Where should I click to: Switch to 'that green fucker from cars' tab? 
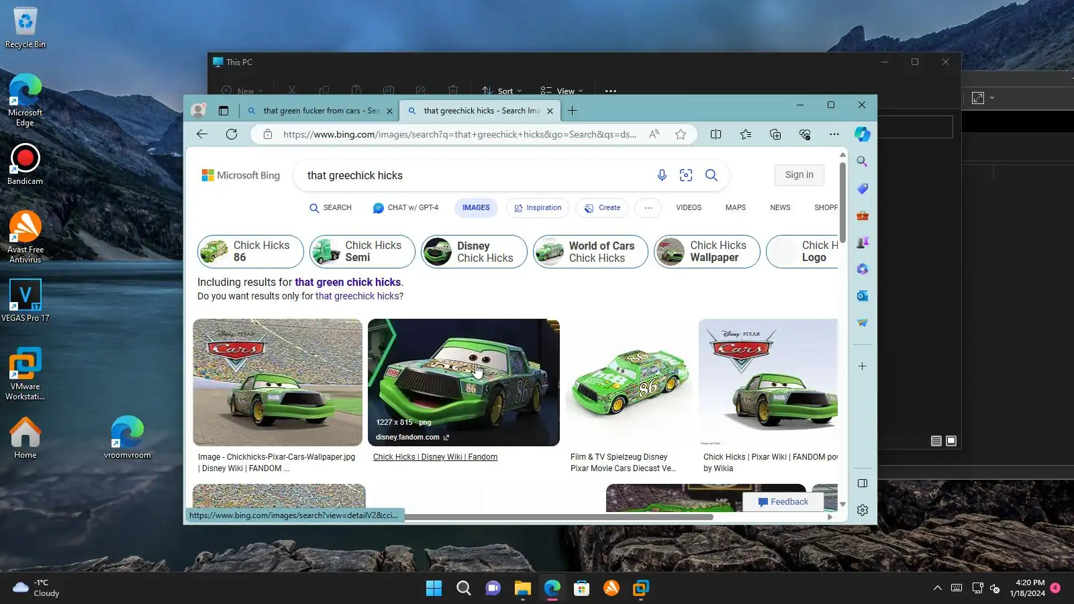(x=320, y=111)
